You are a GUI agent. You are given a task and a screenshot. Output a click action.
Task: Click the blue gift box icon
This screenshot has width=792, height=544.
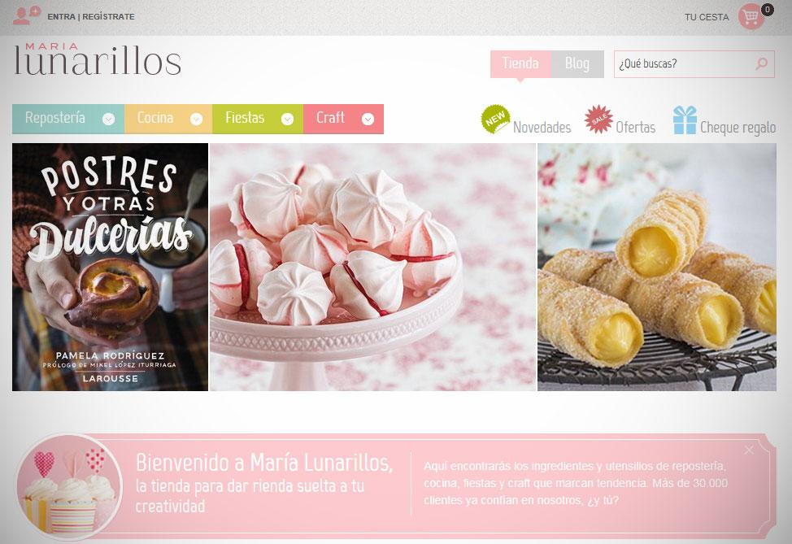(x=685, y=120)
